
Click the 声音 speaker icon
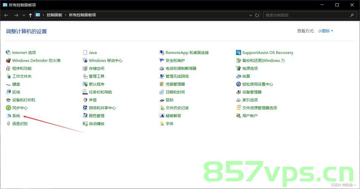tap(85, 100)
